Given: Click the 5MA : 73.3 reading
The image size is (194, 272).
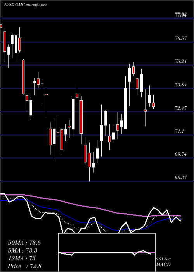Looking at the screenshot, I should [23, 251].
